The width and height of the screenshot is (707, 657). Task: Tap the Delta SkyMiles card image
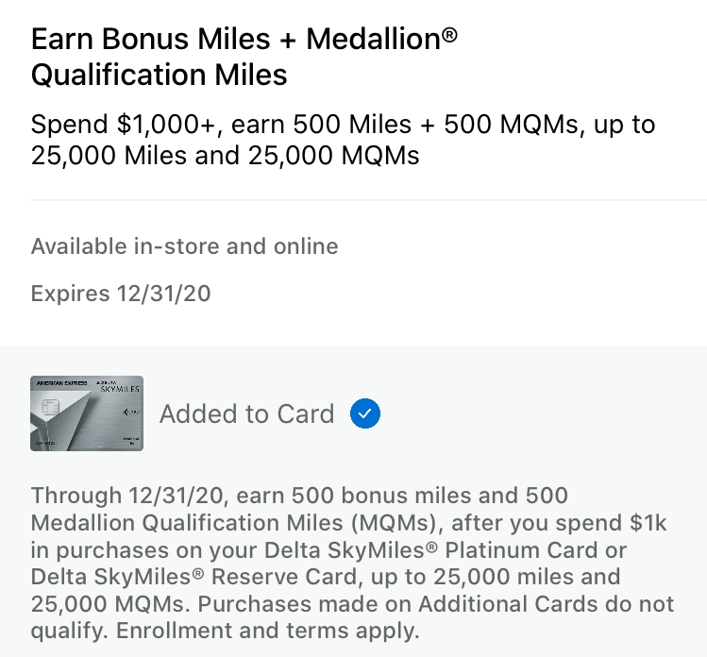point(87,413)
